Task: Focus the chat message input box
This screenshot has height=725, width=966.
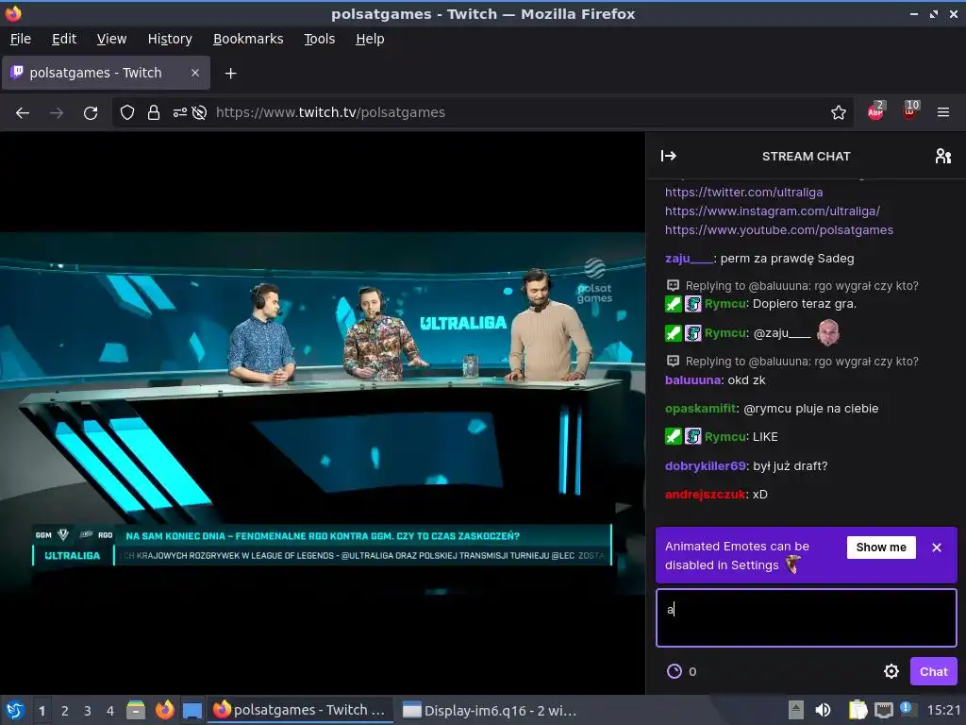Action: [x=807, y=617]
